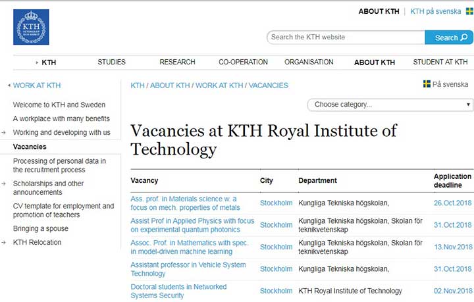This screenshot has width=474, height=302.
Task: Click Stockholm in the Vehicle System row
Action: click(276, 269)
